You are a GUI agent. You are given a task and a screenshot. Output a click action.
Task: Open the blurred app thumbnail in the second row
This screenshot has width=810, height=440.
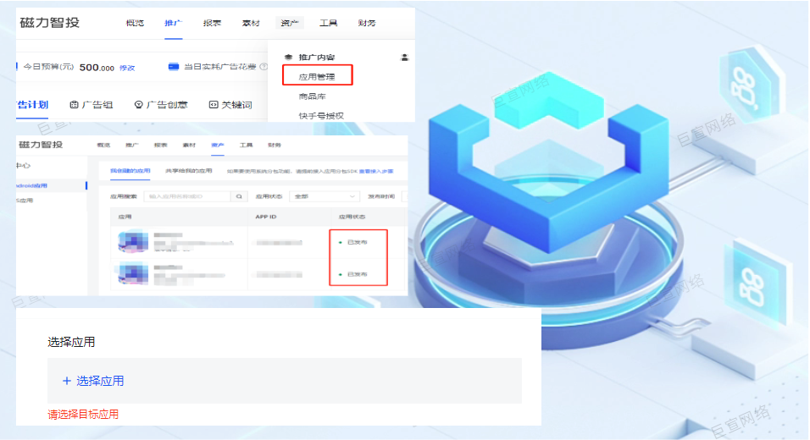coord(133,273)
